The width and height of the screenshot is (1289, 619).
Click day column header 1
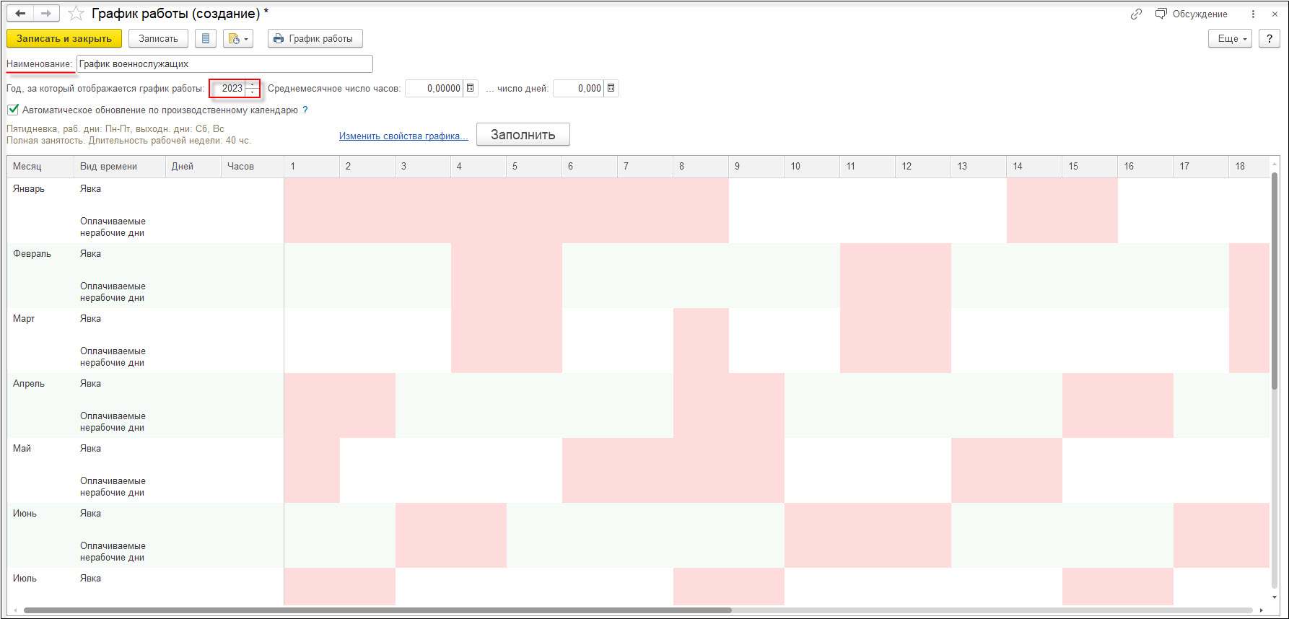(x=312, y=166)
